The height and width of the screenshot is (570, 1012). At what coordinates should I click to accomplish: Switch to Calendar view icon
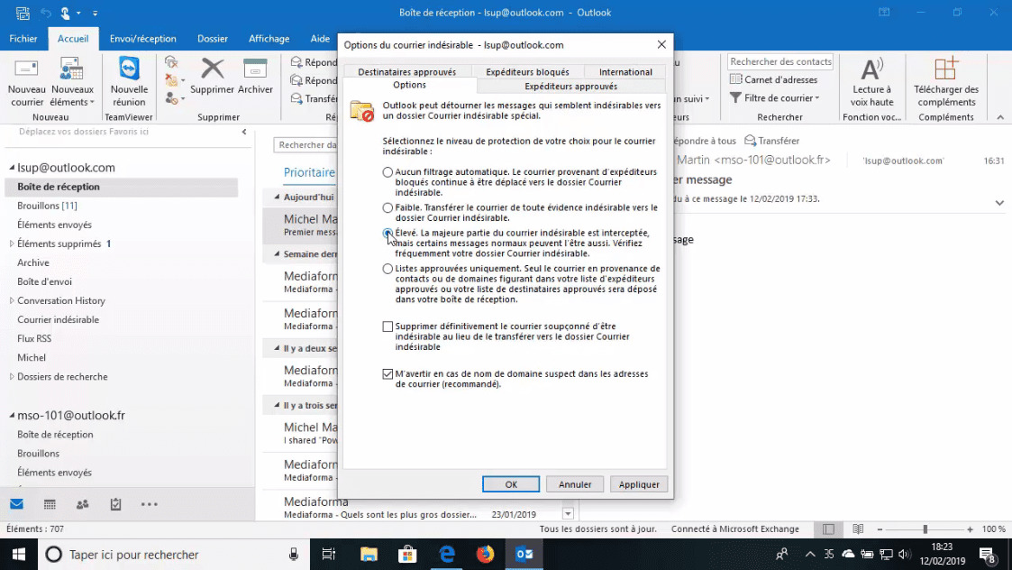[50, 504]
